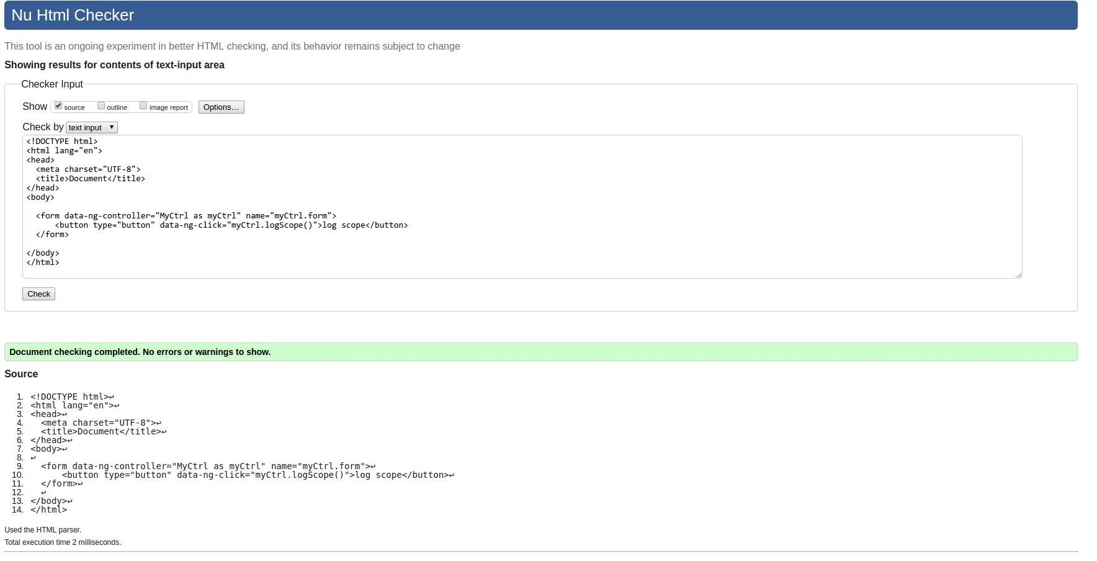Click the 'Checker Input' legend label
Viewport: 1097px width, 561px height.
[x=52, y=84]
